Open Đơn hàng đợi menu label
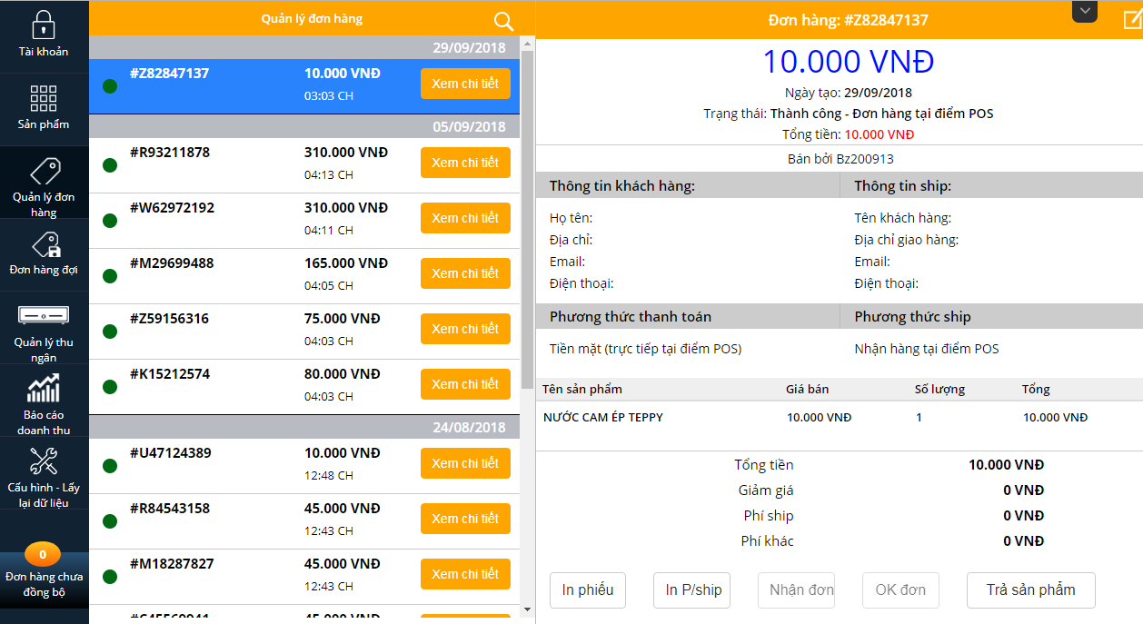Image resolution: width=1143 pixels, height=624 pixels. (x=44, y=270)
